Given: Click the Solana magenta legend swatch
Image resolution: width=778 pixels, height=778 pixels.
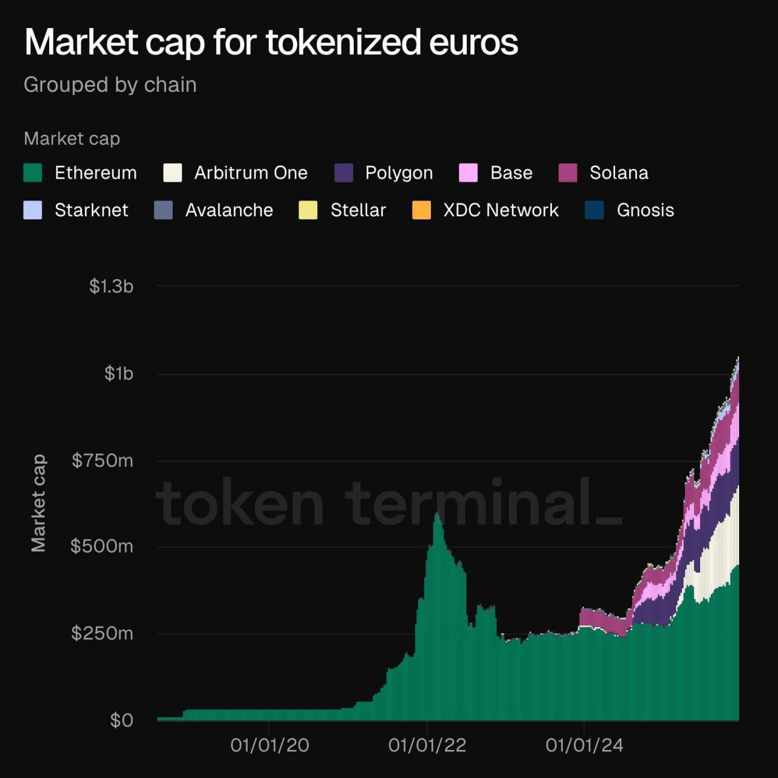Looking at the screenshot, I should point(568,173).
